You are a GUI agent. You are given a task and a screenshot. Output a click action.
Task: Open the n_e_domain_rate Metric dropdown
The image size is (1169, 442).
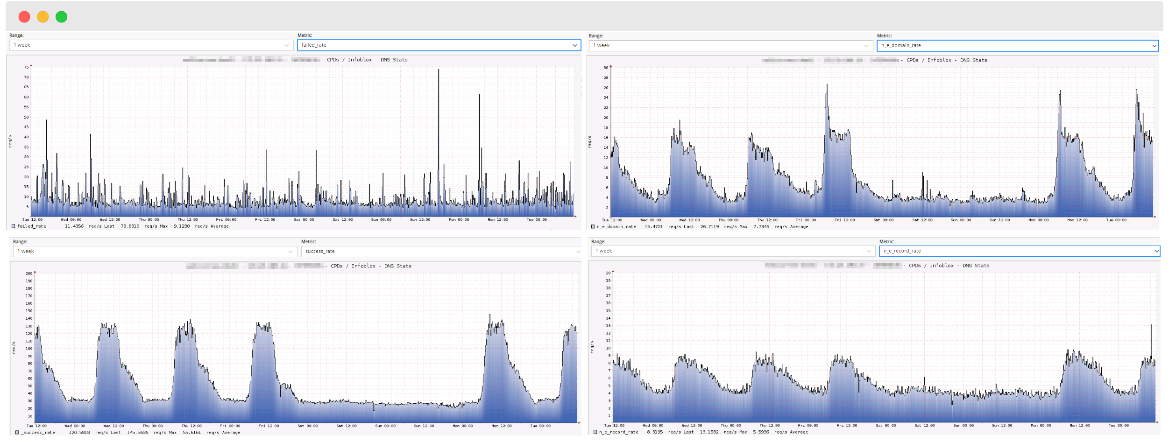[x=1018, y=46]
